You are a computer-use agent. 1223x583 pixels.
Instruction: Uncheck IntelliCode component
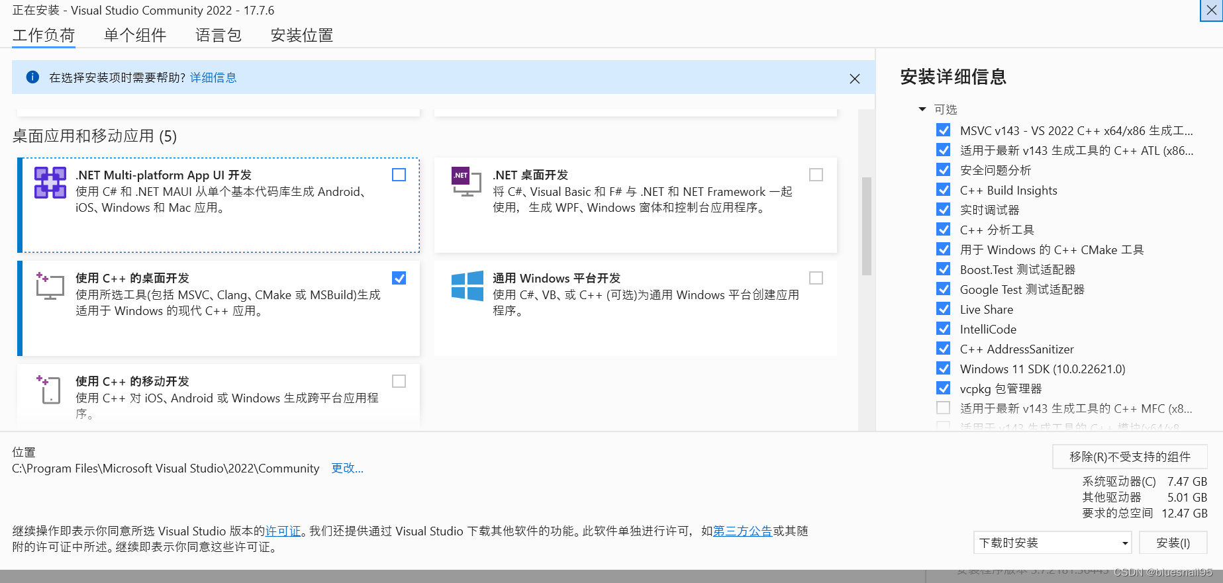pyautogui.click(x=944, y=328)
